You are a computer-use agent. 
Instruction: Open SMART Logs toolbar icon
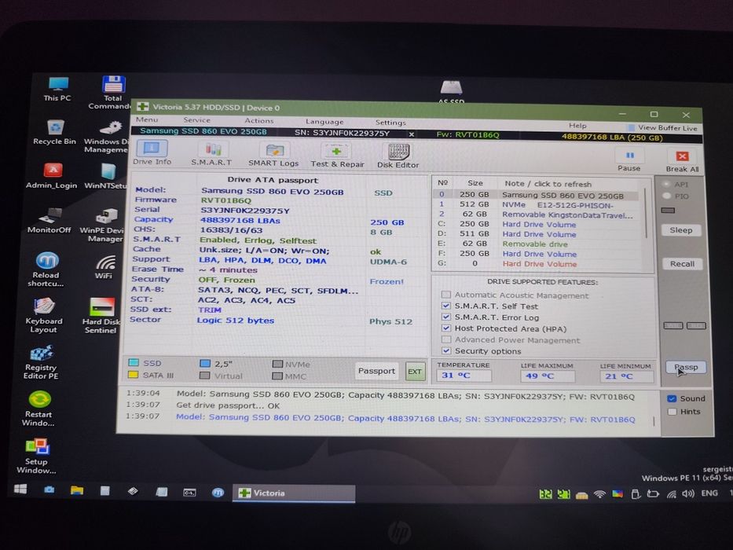[274, 151]
